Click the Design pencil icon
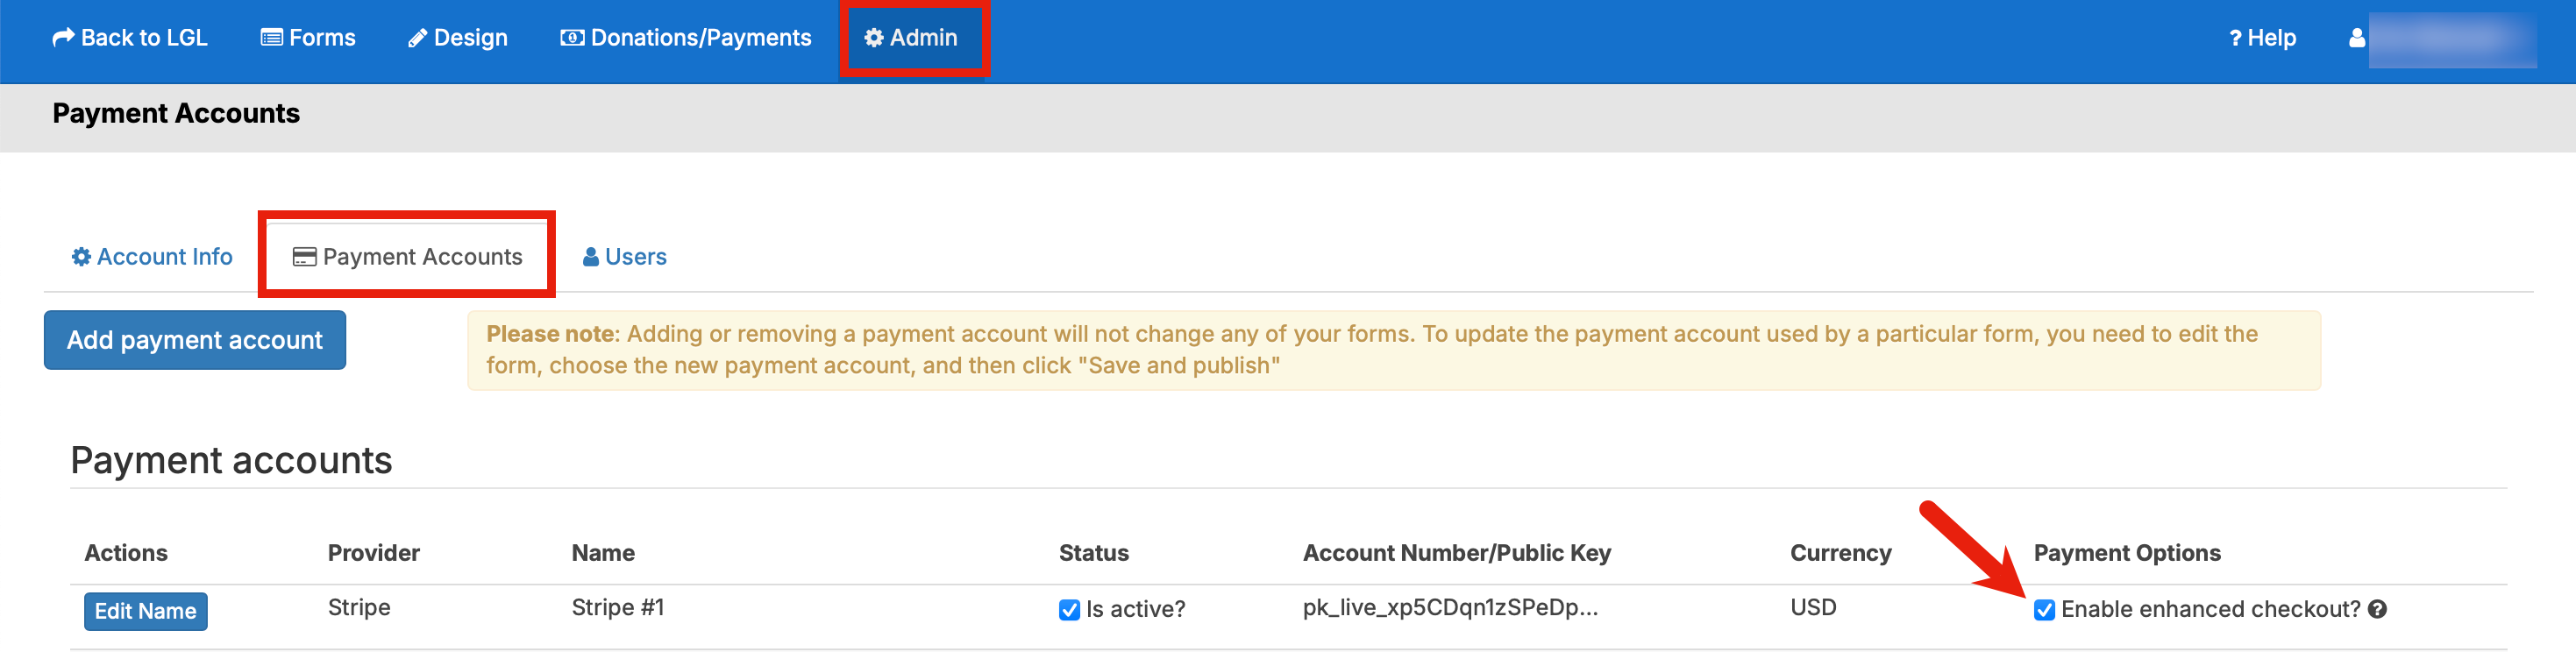Viewport: 2576px width, 652px height. (x=417, y=38)
